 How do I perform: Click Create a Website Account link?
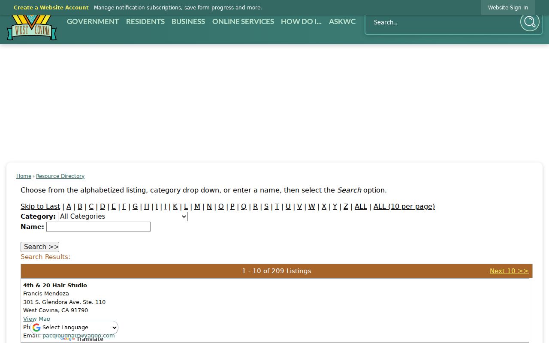click(51, 8)
